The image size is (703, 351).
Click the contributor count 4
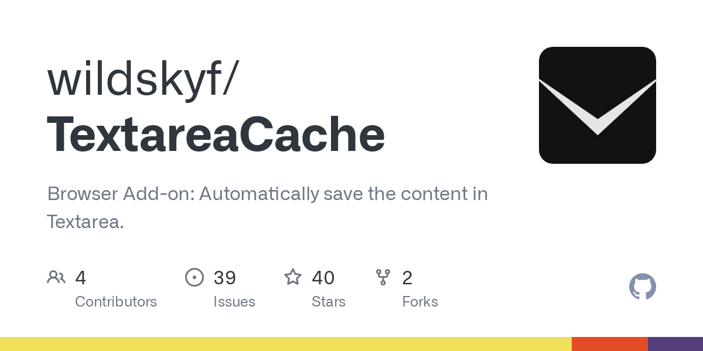81,278
